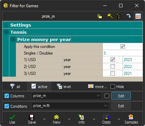Click the stacked folders icon in top toolbar
The width and height of the screenshot is (145, 126).
[99, 16]
